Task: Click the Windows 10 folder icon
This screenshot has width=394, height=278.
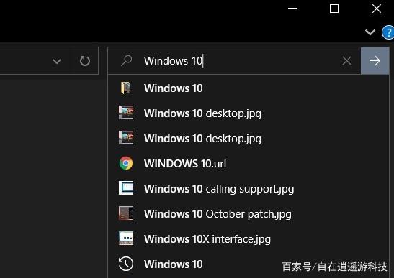Action: click(x=126, y=88)
